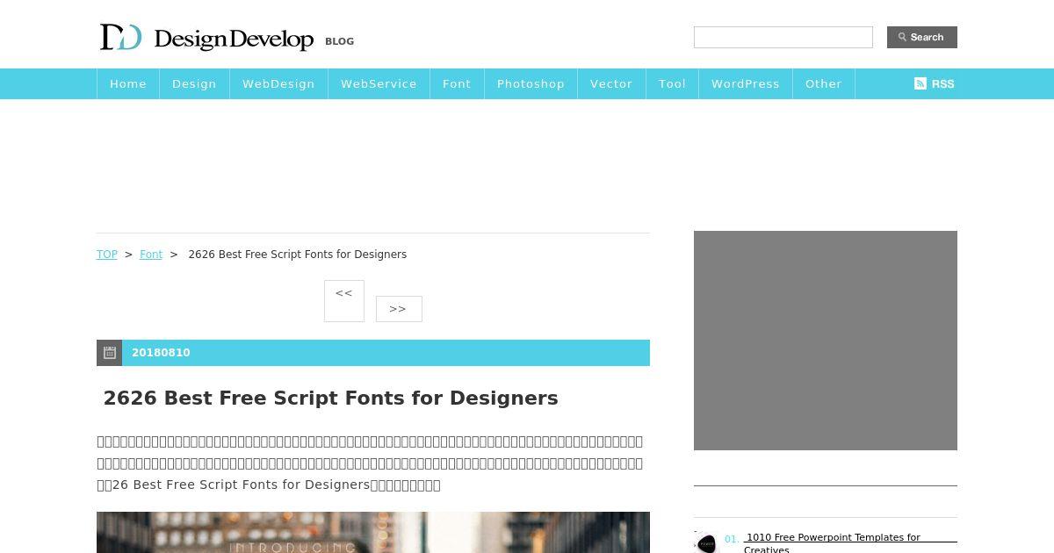The image size is (1054, 553).
Task: Click the Font breadcrumb link
Action: (x=151, y=255)
